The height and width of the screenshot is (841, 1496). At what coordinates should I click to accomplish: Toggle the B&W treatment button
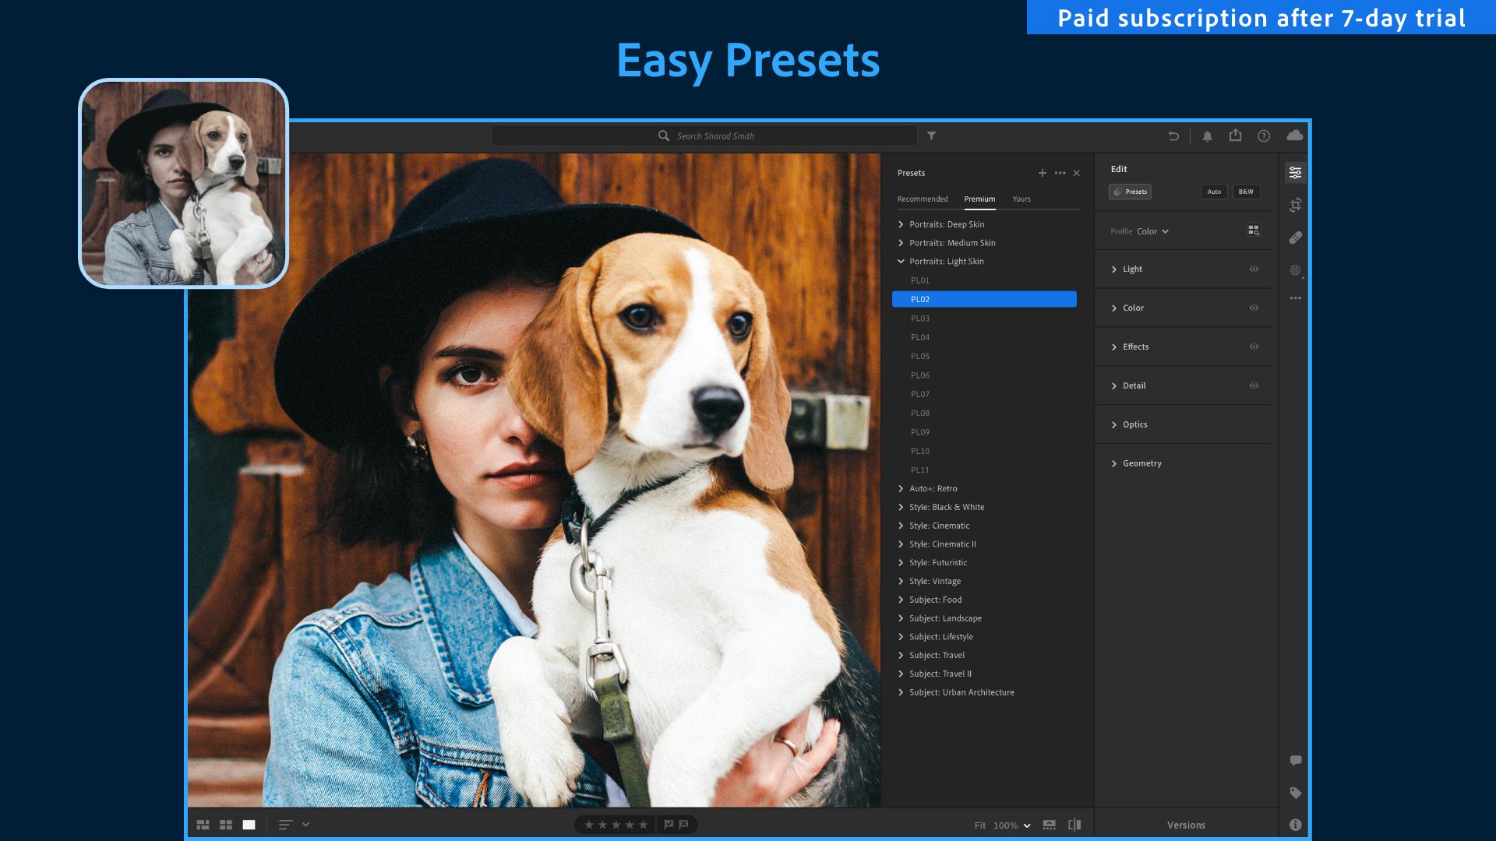pos(1246,192)
